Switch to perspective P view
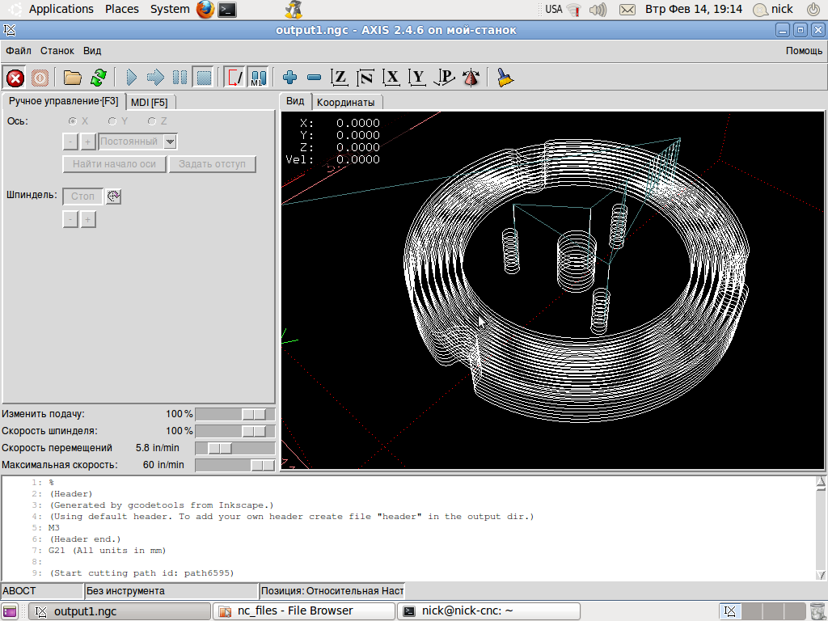 [x=444, y=78]
